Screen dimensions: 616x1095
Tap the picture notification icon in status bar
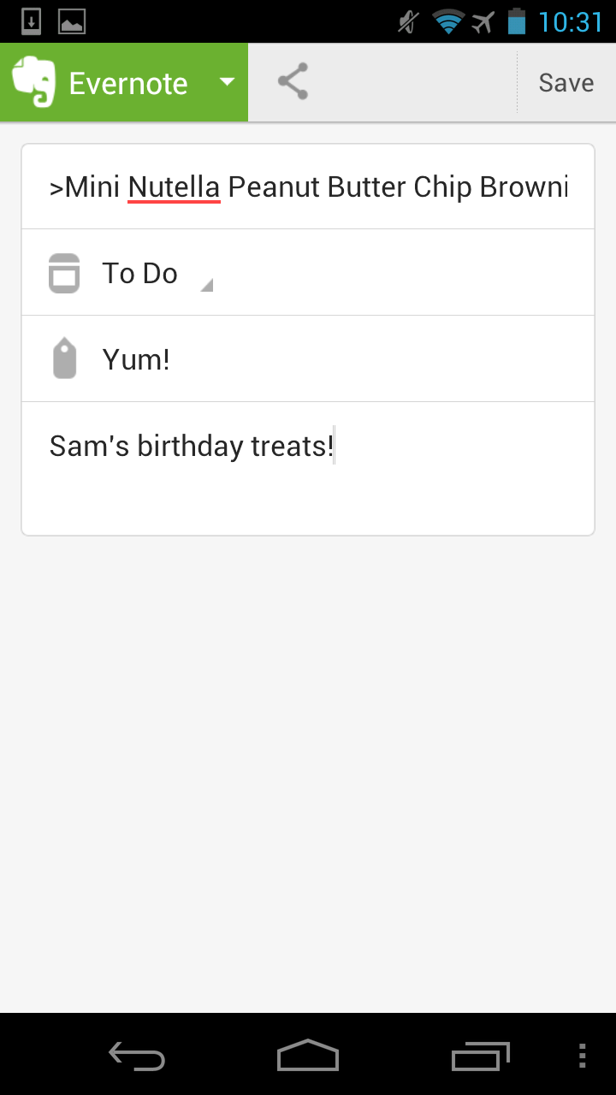pos(72,21)
